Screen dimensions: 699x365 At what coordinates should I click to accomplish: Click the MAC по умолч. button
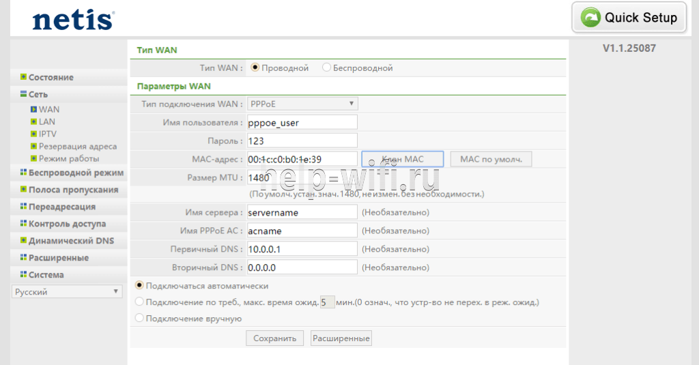click(491, 159)
